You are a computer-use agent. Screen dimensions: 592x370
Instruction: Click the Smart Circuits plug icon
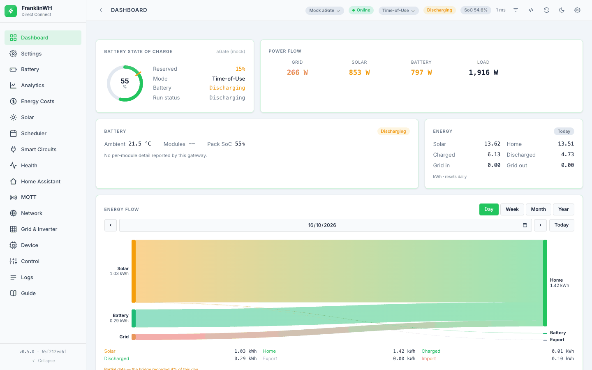pyautogui.click(x=13, y=150)
